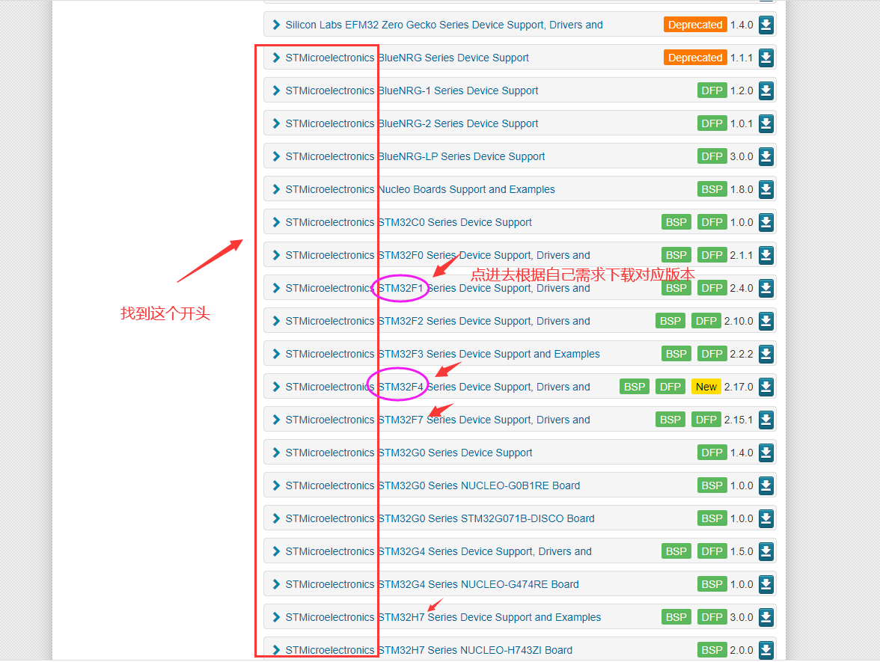880x662 pixels.
Task: Open STMicroelectronics BlueNRG Series Device Support link
Action: click(407, 58)
